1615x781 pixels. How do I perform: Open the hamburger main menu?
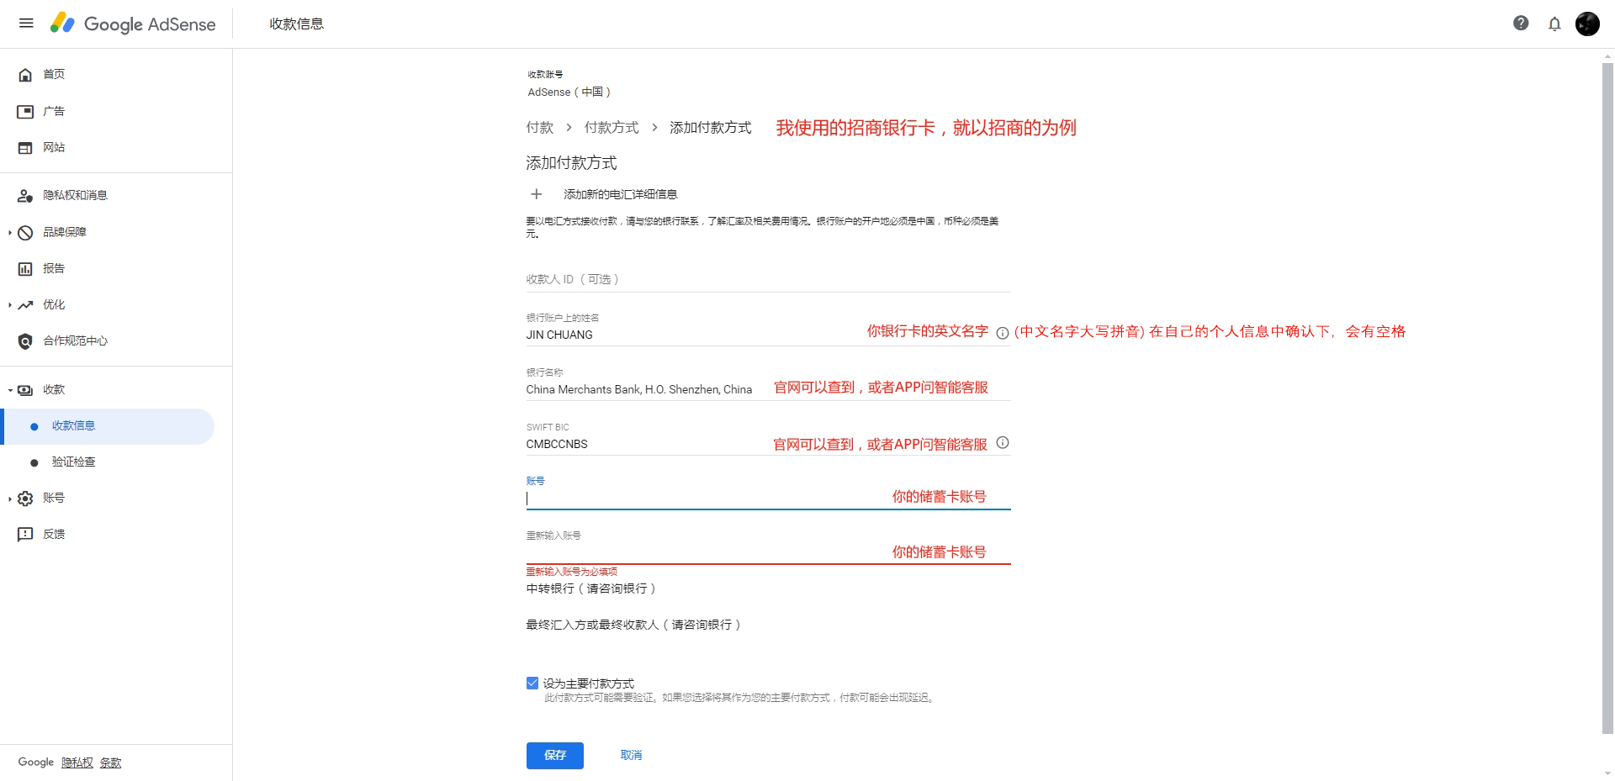click(x=26, y=24)
